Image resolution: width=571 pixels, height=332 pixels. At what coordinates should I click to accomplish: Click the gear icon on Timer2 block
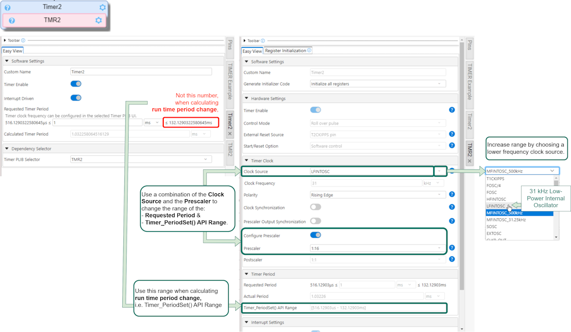pos(102,7)
